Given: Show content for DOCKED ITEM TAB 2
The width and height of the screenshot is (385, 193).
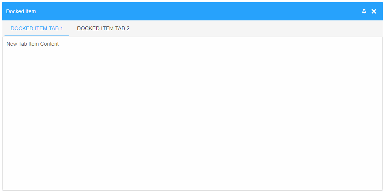Looking at the screenshot, I should tap(103, 28).
